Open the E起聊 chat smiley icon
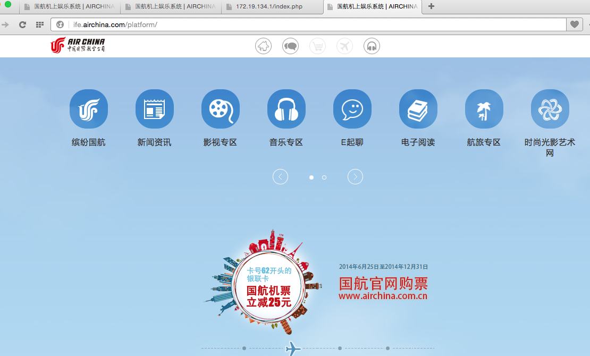 [352, 109]
